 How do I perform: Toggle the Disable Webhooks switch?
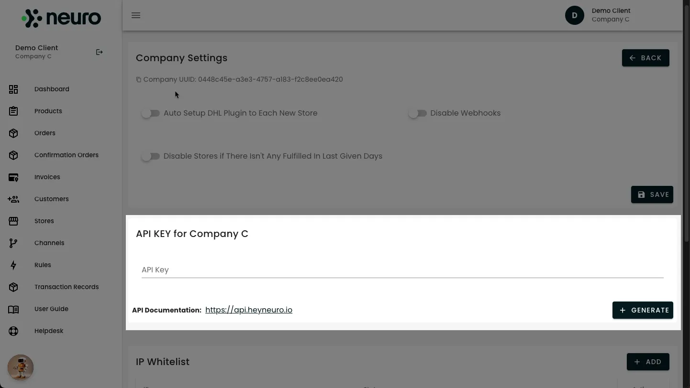point(417,113)
